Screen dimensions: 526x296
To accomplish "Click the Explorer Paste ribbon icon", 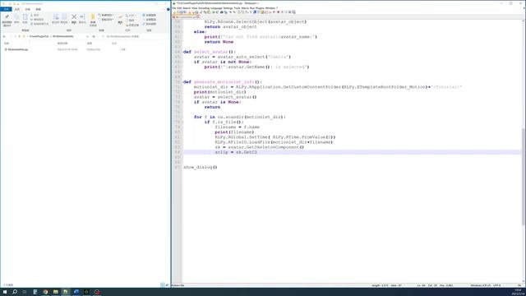I will coord(25,19).
